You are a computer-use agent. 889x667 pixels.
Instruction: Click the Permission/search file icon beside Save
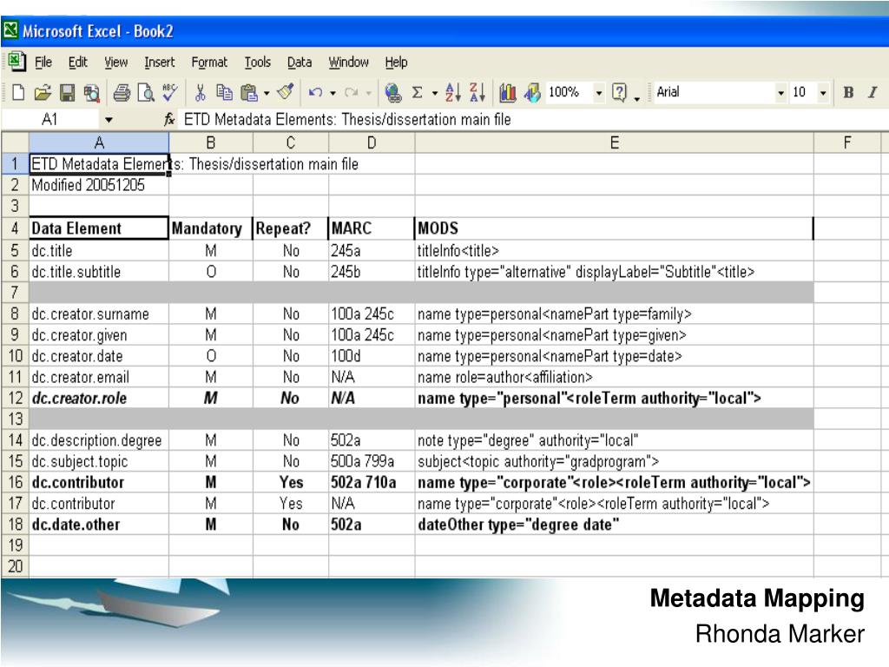91,92
